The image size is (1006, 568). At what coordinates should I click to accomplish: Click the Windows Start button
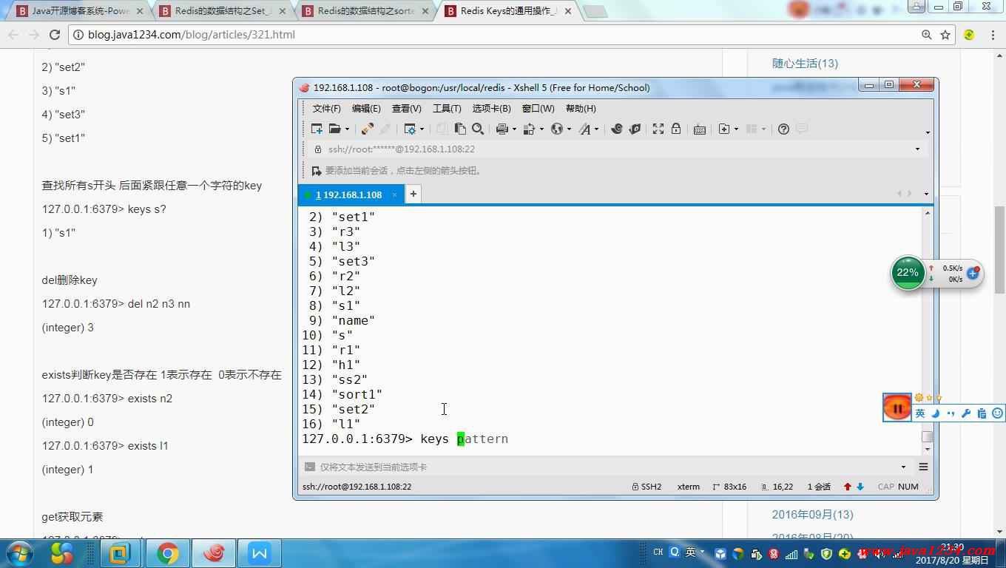pyautogui.click(x=18, y=553)
